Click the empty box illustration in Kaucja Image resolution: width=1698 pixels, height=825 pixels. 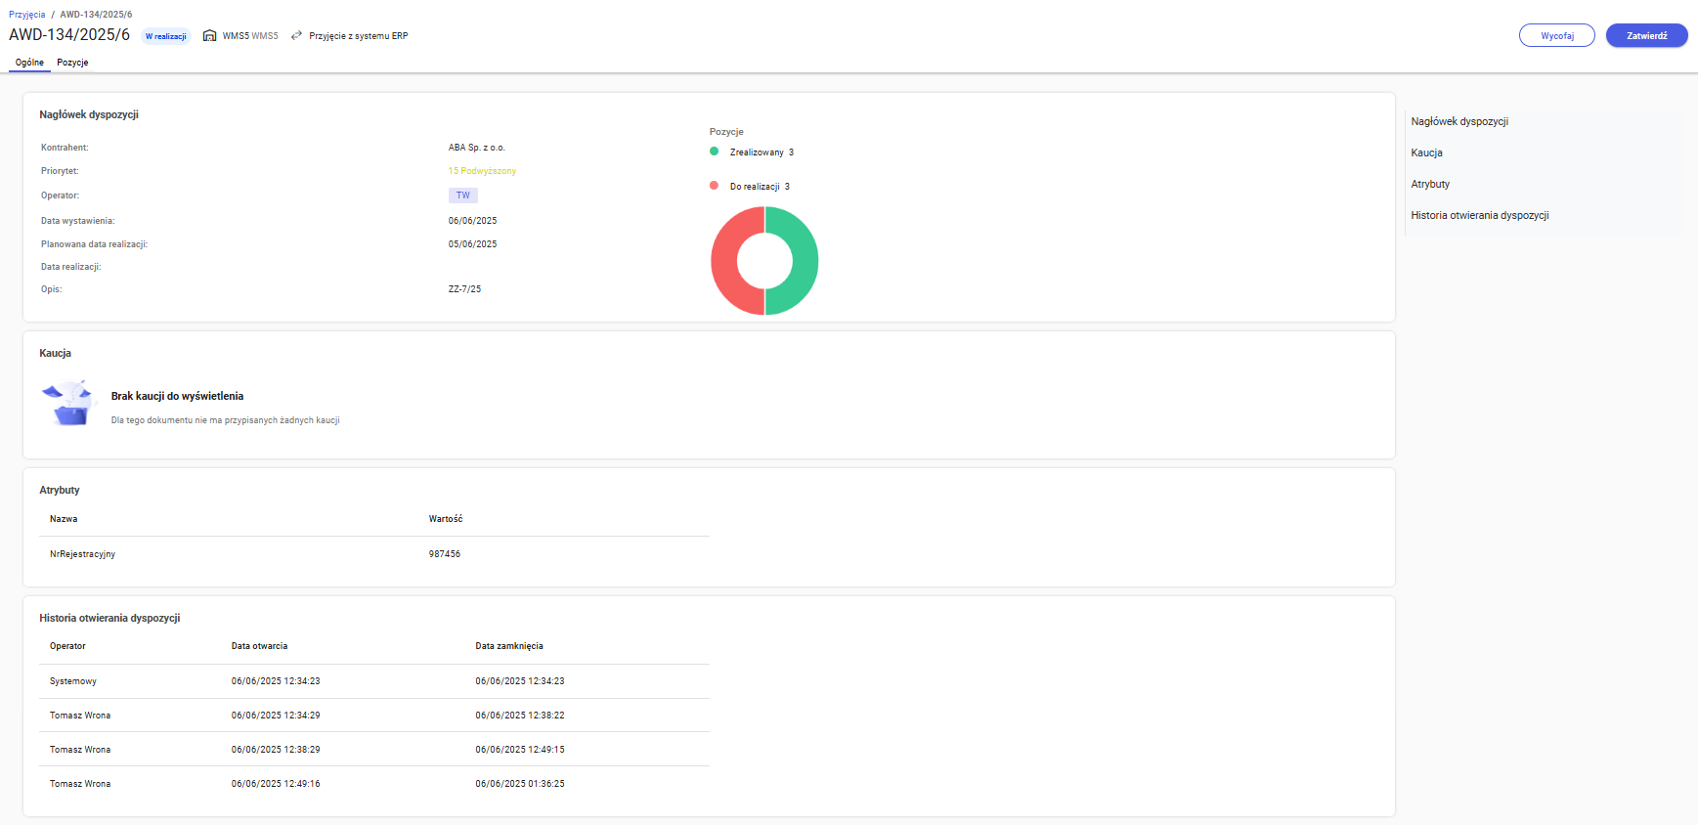click(69, 404)
